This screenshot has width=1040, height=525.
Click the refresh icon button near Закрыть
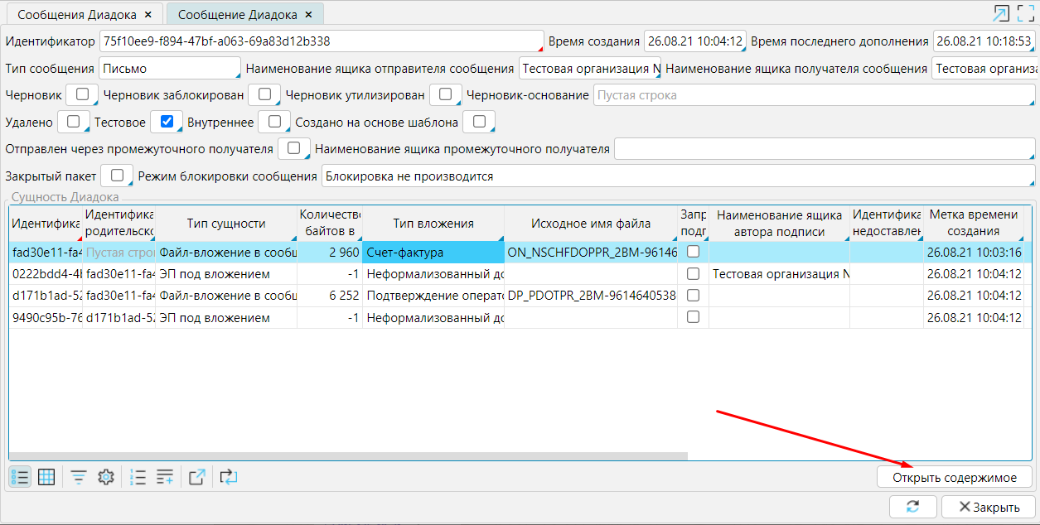coord(912,507)
